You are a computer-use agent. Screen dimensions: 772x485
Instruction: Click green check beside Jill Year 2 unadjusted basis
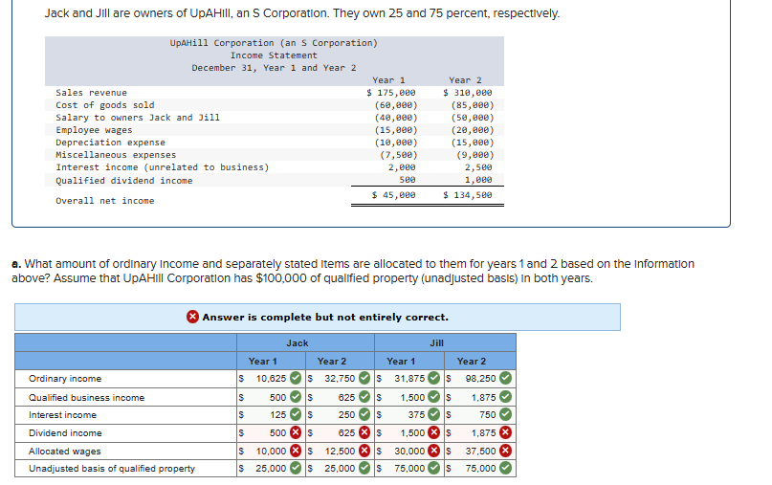(x=506, y=468)
